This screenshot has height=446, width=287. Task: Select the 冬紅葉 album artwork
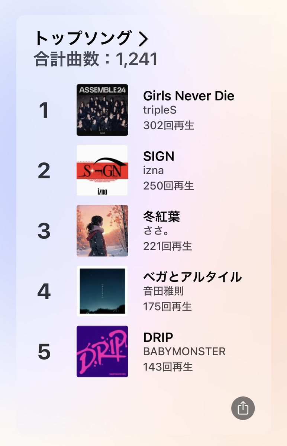[102, 231]
